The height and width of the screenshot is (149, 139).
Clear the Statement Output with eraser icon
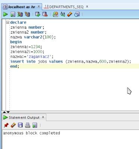point(13,125)
